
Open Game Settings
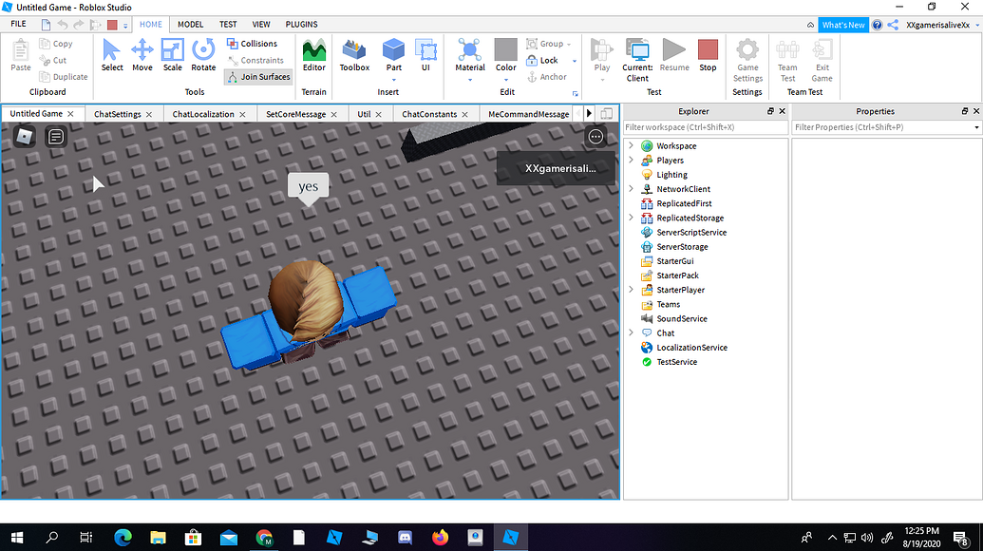pyautogui.click(x=747, y=60)
